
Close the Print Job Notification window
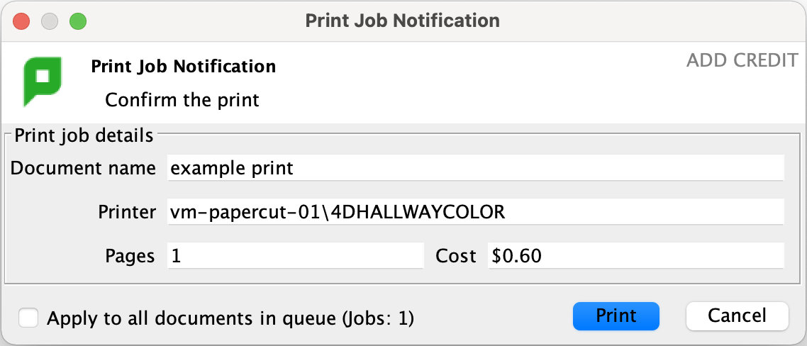(x=21, y=21)
